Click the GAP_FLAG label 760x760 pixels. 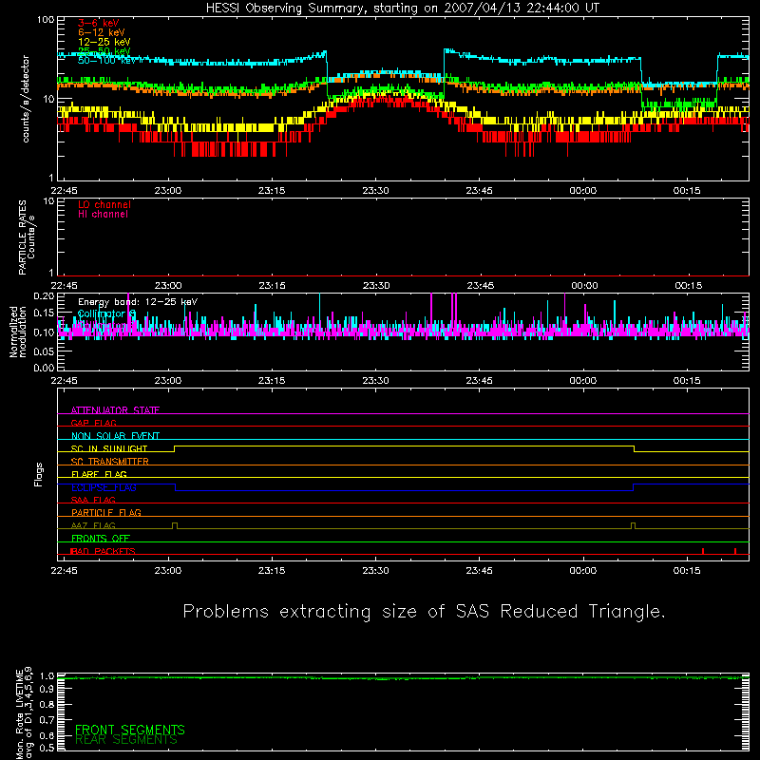[93, 423]
